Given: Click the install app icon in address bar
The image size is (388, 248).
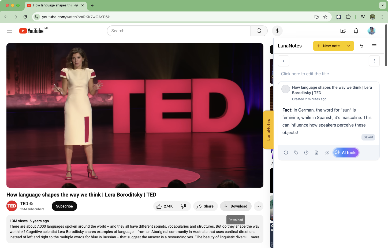Looking at the screenshot, I should 317,17.
